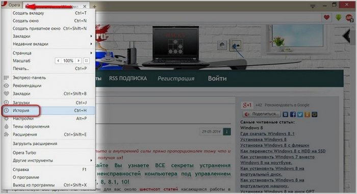Click the eye icon beside Рекомендации
The width and height of the screenshot is (357, 194).
(x=6, y=86)
